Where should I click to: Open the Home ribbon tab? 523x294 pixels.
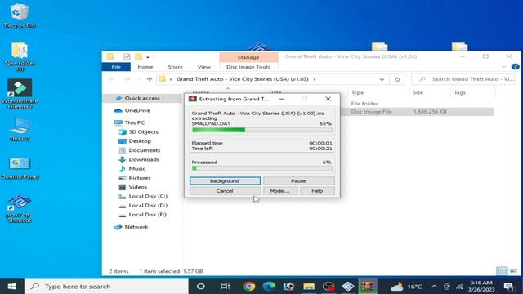coord(145,67)
